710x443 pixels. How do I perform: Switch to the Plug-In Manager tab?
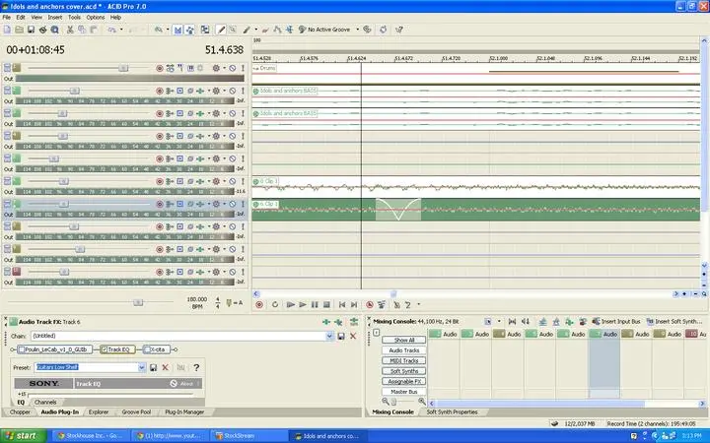pos(184,412)
